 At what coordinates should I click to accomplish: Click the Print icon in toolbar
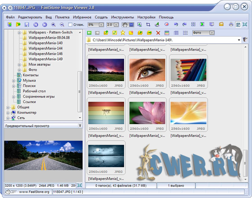231,25
